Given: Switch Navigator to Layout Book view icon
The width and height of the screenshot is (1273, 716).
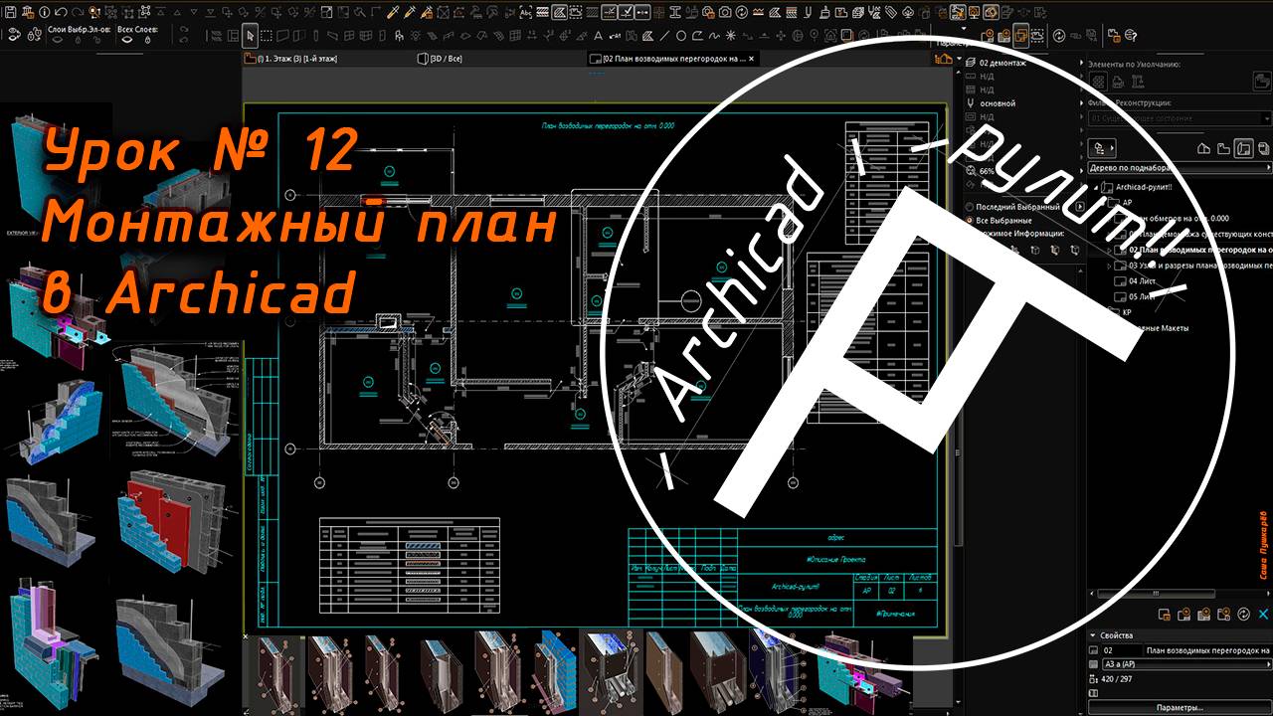Looking at the screenshot, I should (x=1243, y=149).
